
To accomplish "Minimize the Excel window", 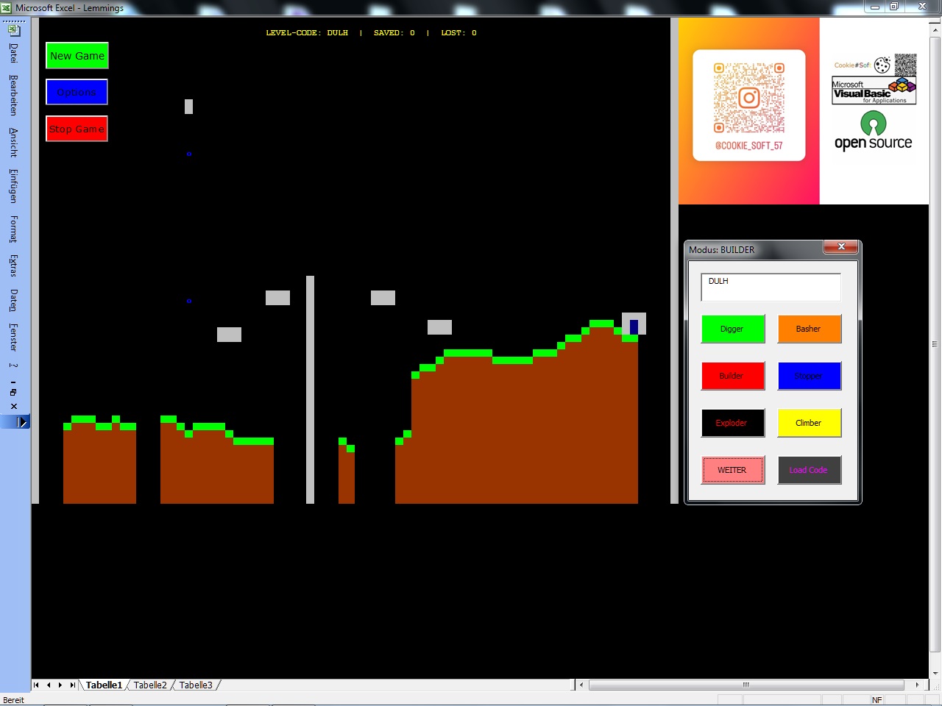I will click(x=875, y=7).
